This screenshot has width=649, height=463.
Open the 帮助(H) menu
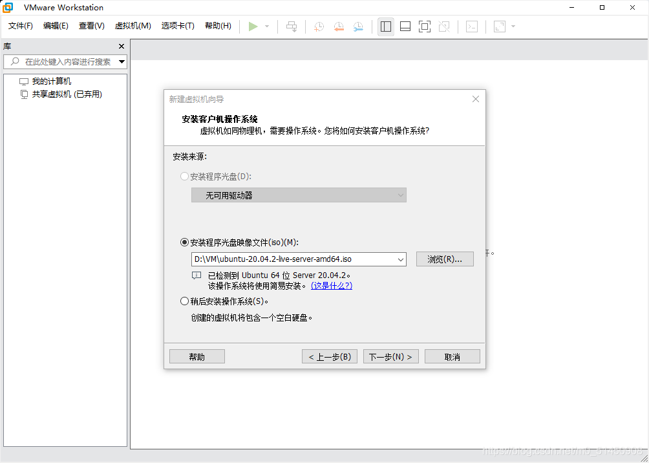(218, 26)
